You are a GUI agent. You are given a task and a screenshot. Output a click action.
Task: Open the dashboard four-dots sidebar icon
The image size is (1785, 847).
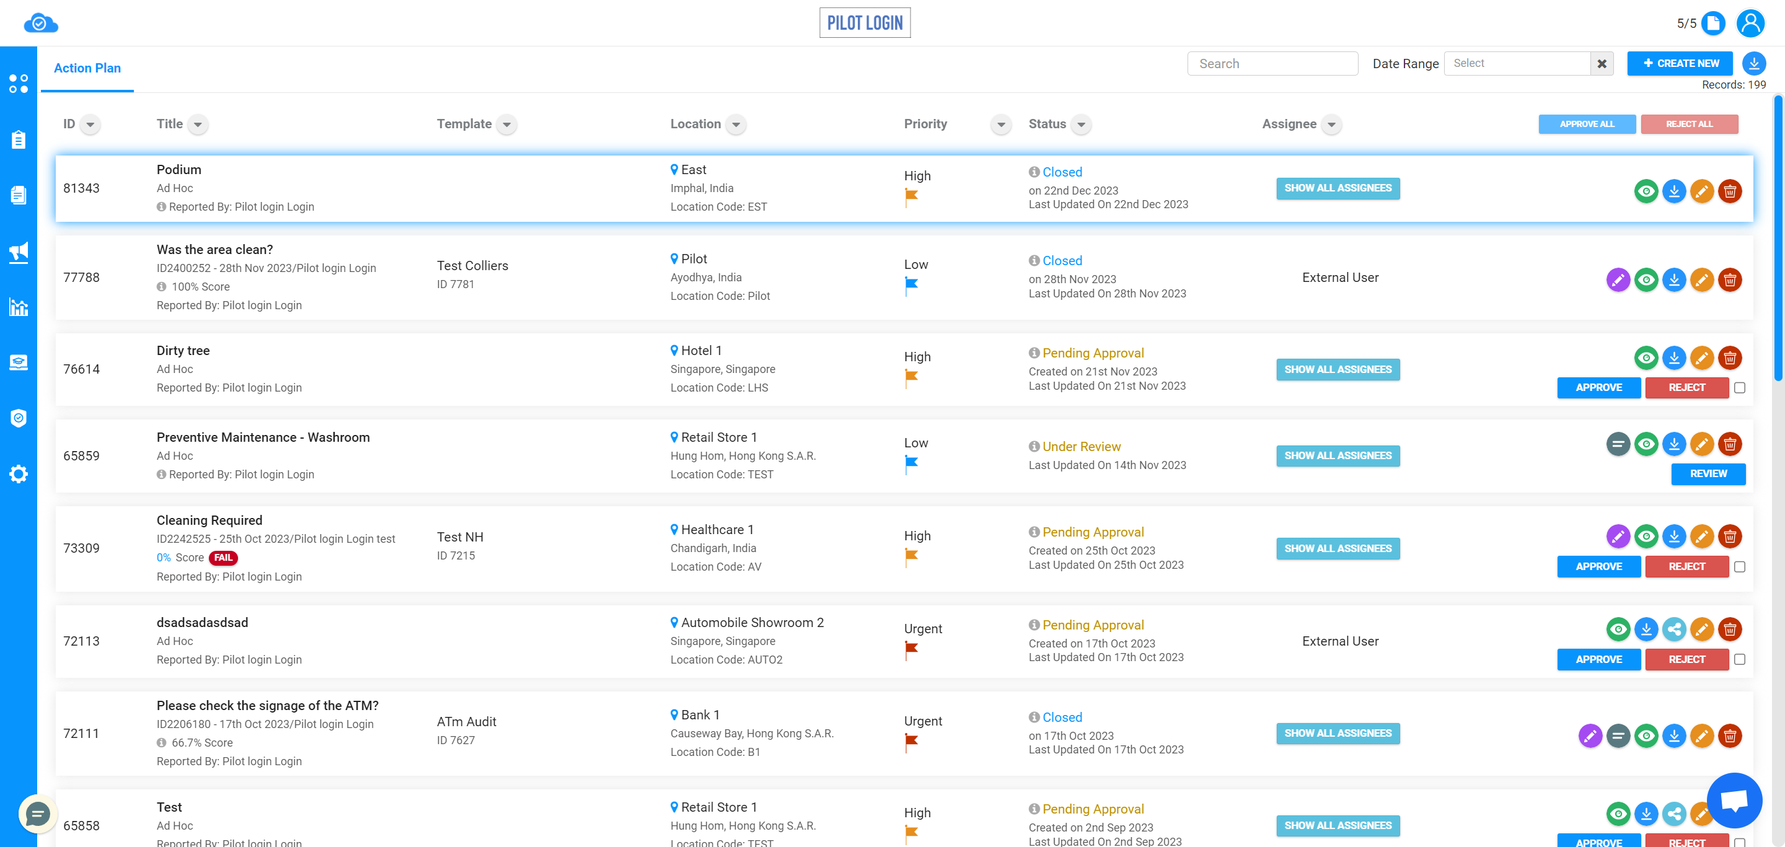coord(19,84)
